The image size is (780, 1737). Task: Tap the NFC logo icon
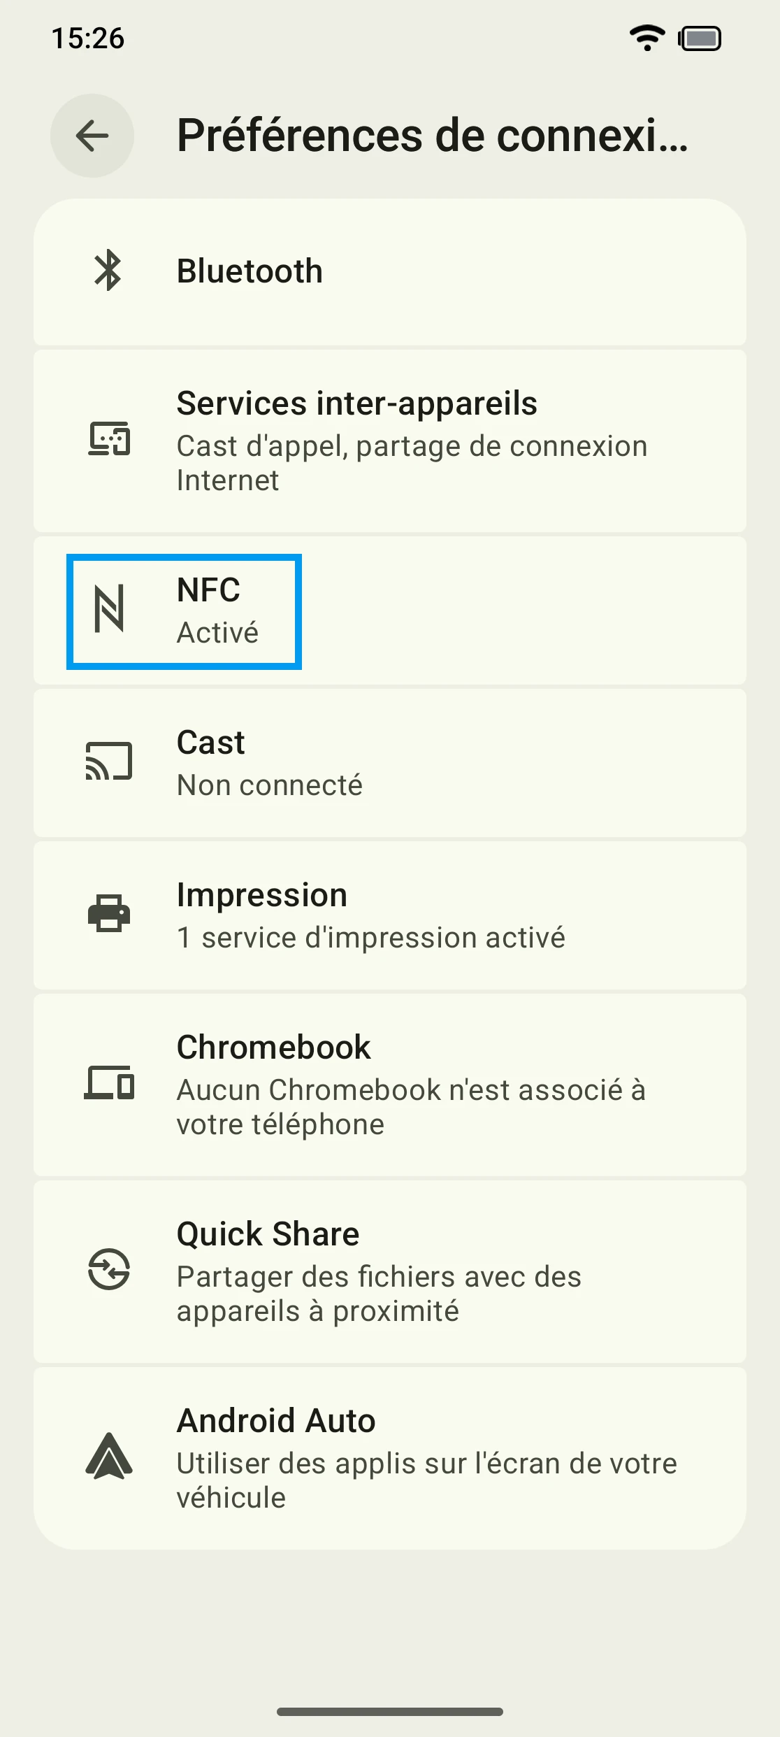tap(109, 609)
